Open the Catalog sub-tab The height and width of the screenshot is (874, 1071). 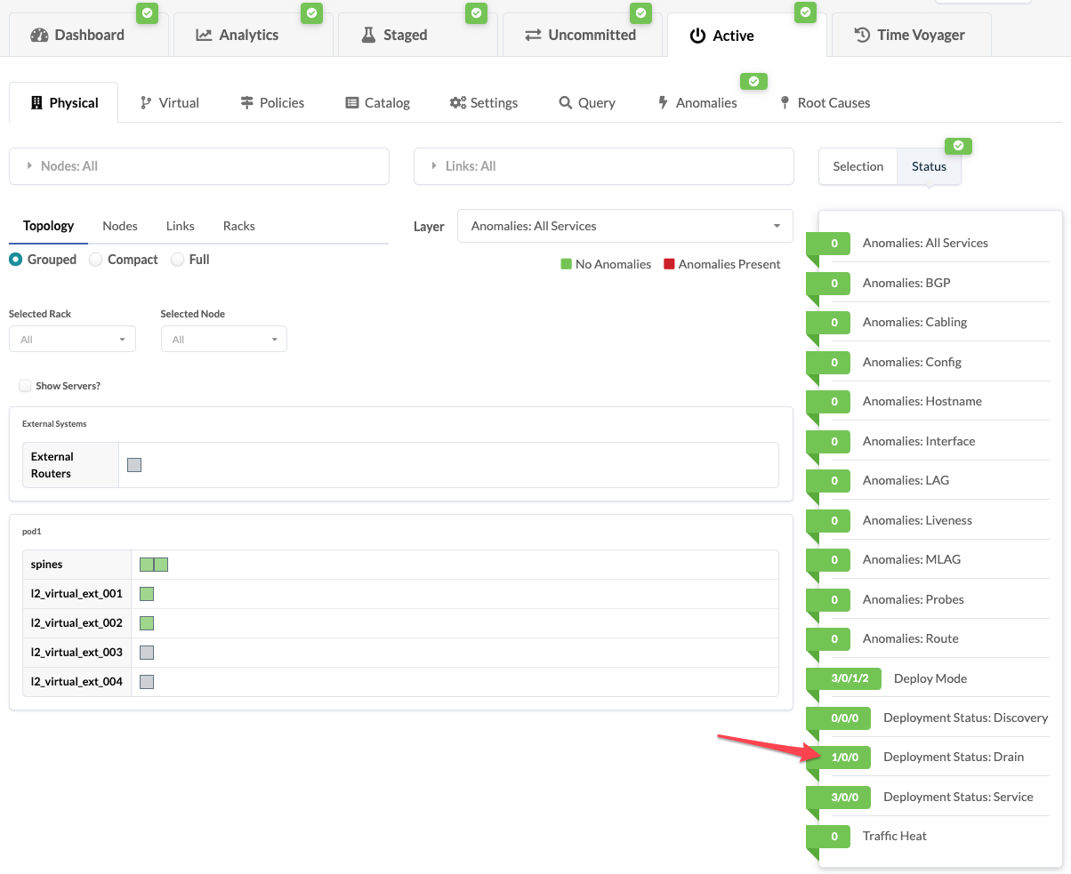pos(378,103)
